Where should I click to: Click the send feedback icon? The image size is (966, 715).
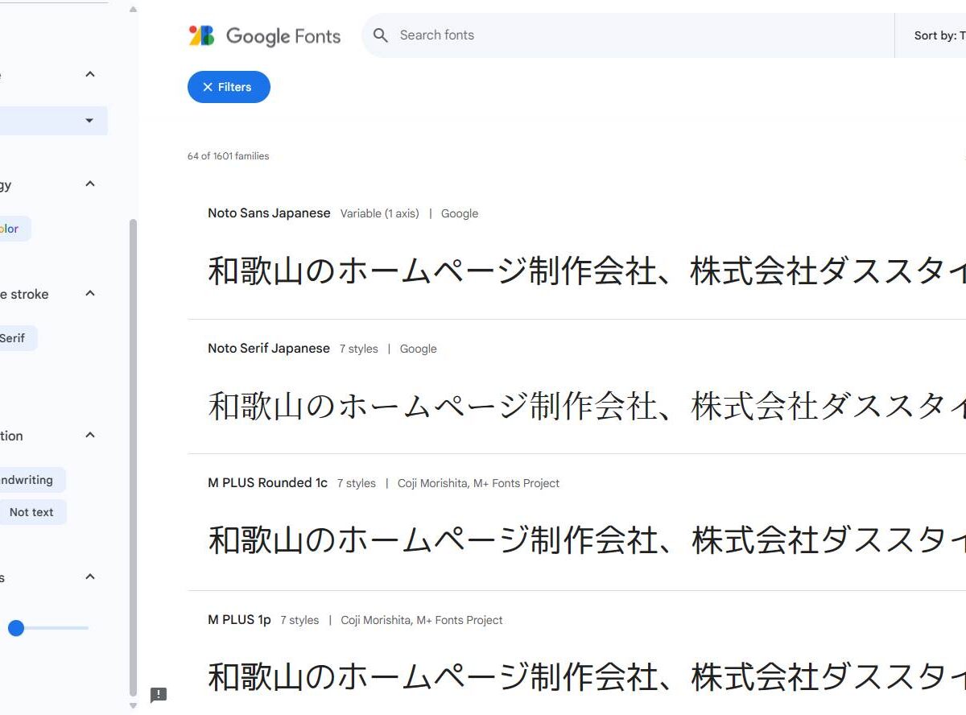click(x=159, y=695)
